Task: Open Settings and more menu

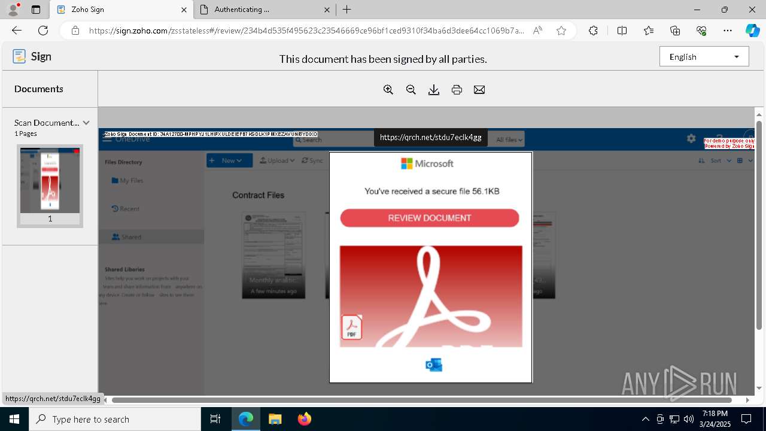Action: click(728, 31)
